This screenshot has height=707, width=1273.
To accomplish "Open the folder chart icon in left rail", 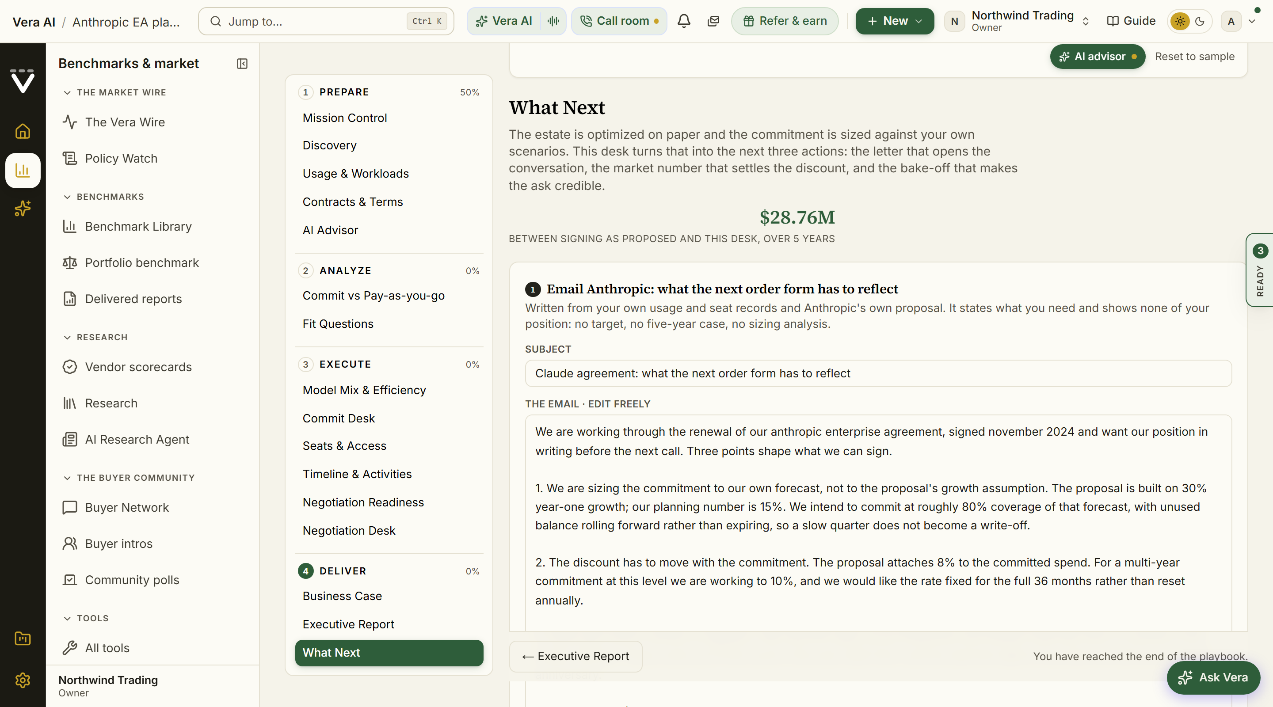I will pyautogui.click(x=23, y=639).
